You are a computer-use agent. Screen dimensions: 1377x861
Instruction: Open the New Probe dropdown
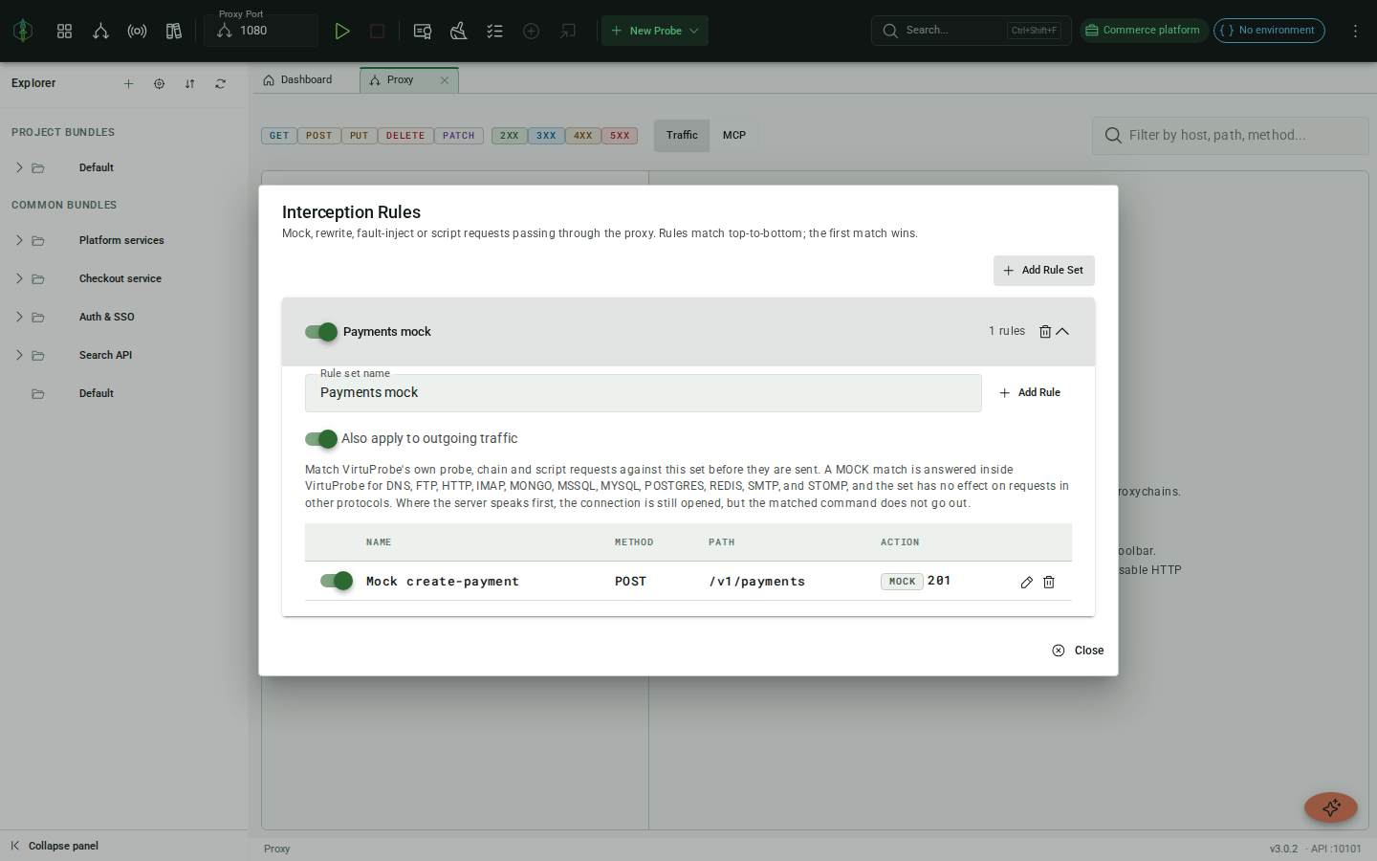click(655, 31)
